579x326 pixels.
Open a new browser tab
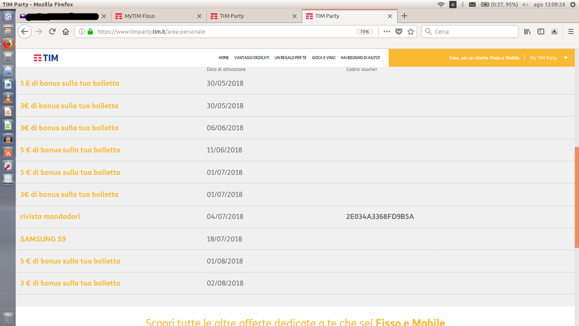(x=404, y=16)
